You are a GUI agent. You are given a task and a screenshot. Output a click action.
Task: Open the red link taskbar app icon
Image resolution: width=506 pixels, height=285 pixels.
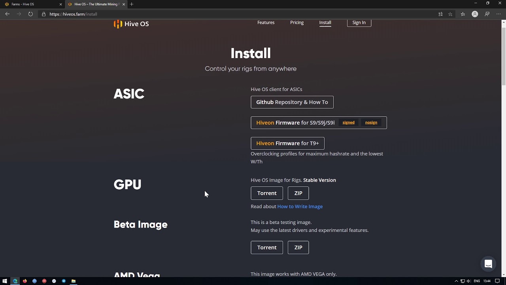44,281
